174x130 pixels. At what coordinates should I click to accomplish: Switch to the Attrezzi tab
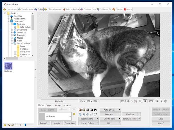pos(67,105)
